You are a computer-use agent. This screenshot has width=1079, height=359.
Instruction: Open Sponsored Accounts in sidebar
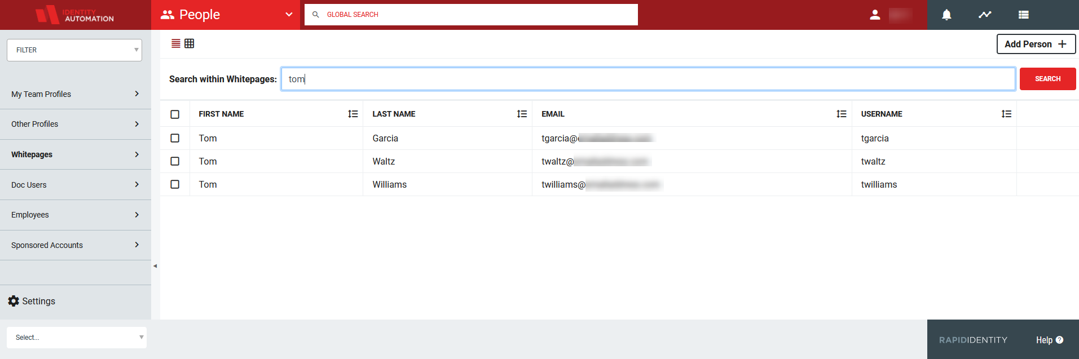coord(75,245)
